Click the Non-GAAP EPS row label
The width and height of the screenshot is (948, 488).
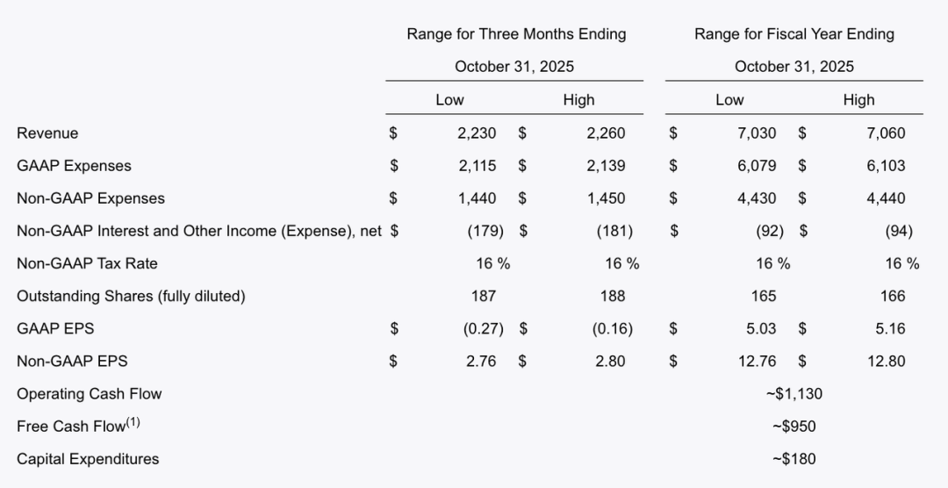coord(72,361)
